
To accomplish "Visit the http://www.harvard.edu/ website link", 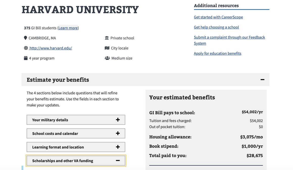I will point(51,48).
